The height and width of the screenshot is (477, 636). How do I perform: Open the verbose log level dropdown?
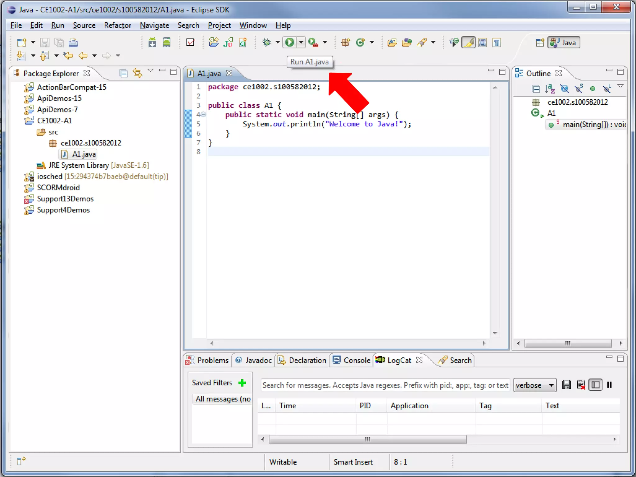[x=534, y=385]
